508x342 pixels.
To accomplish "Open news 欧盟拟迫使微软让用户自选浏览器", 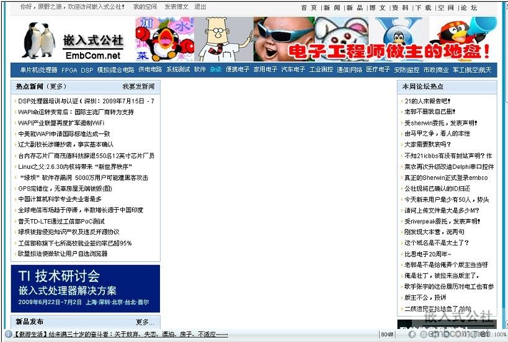I will click(x=63, y=253).
